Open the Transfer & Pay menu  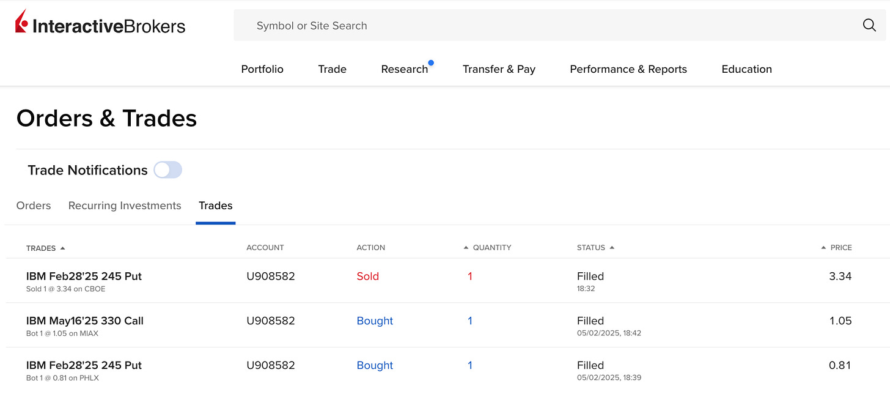[499, 69]
